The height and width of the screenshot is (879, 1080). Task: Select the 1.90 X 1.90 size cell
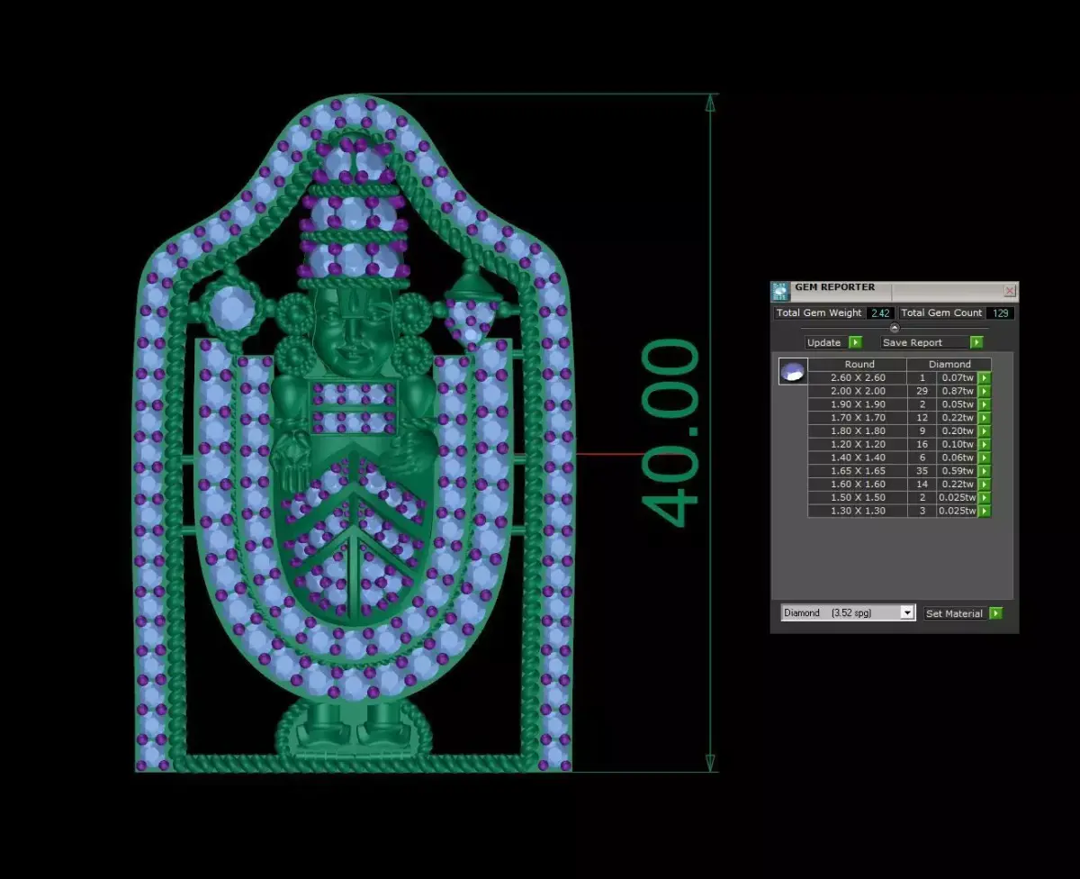click(x=858, y=404)
